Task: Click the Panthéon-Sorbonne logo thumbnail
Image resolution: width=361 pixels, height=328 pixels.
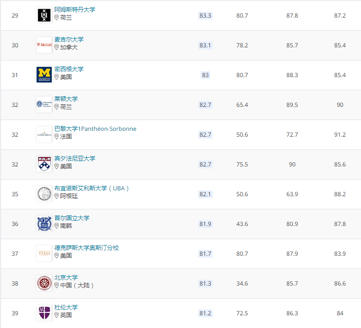Action: (x=44, y=134)
